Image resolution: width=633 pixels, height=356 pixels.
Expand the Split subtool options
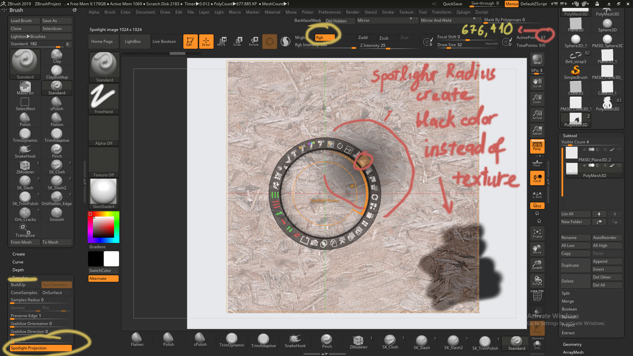coord(566,293)
